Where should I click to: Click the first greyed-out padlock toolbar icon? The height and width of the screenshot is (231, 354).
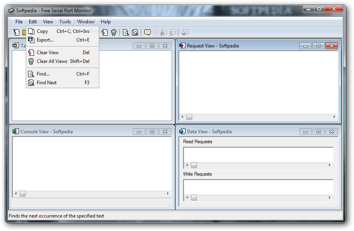(163, 33)
